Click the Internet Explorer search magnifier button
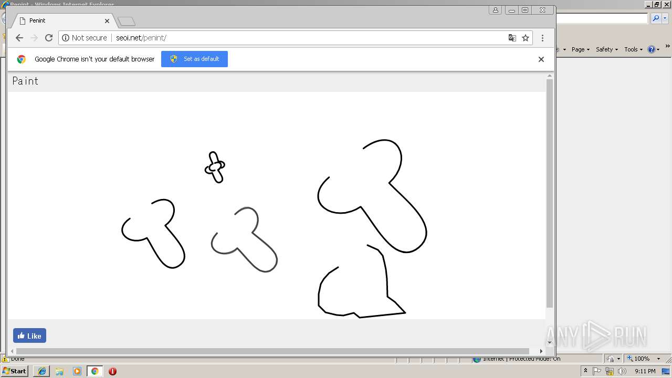 656,18
